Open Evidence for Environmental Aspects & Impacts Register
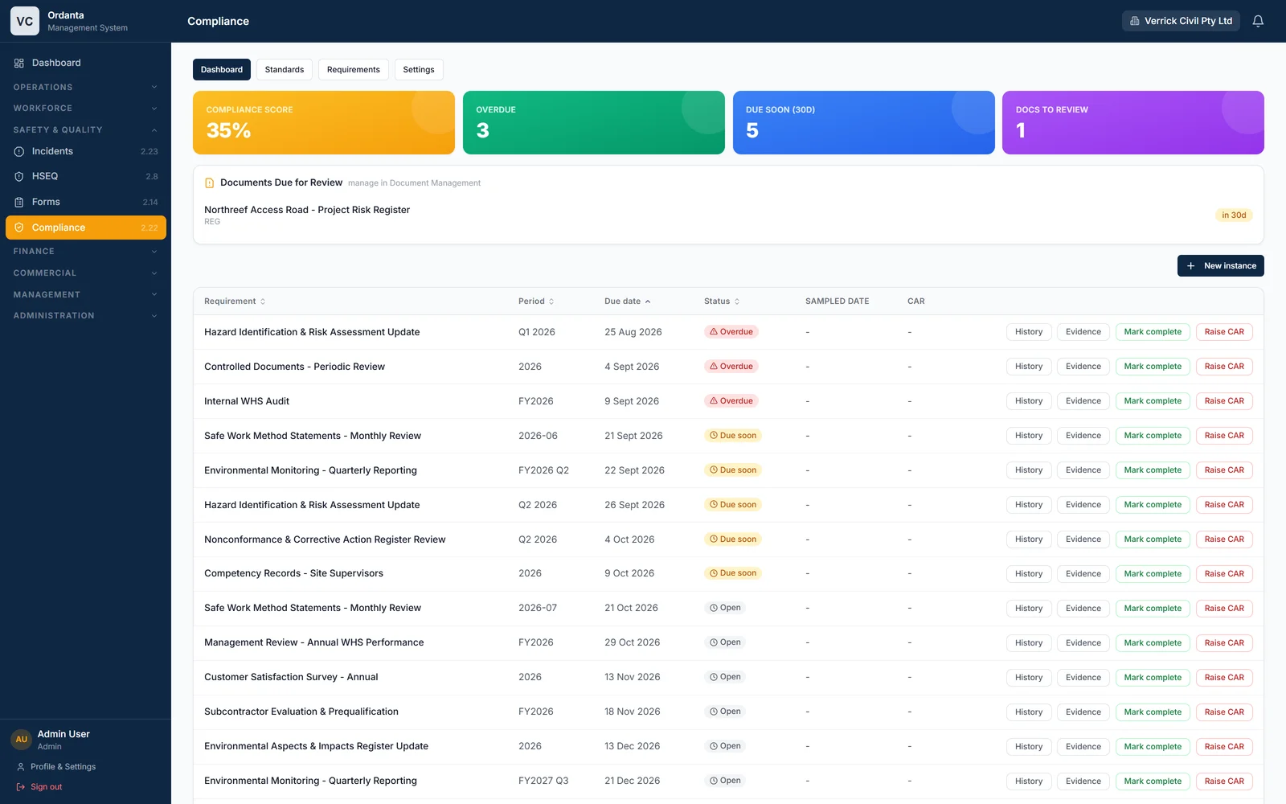The width and height of the screenshot is (1286, 804). (x=1083, y=747)
